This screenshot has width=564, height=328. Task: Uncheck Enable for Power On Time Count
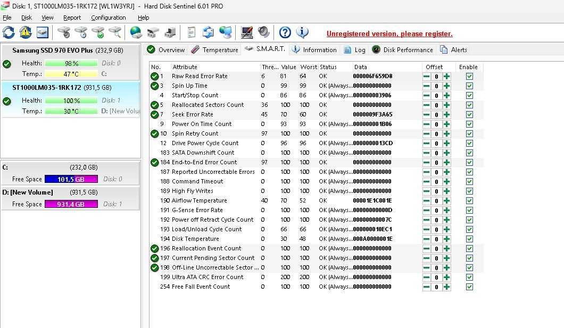[469, 124]
